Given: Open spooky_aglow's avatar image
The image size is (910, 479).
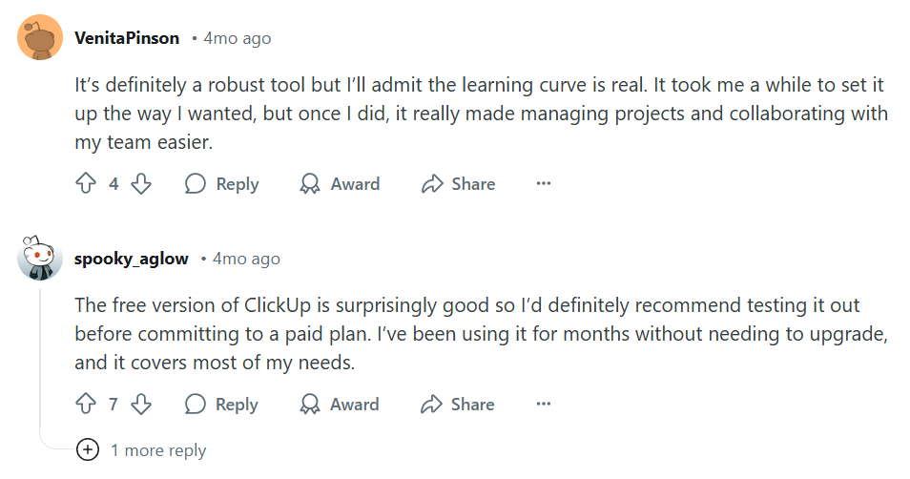Looking at the screenshot, I should tap(40, 259).
